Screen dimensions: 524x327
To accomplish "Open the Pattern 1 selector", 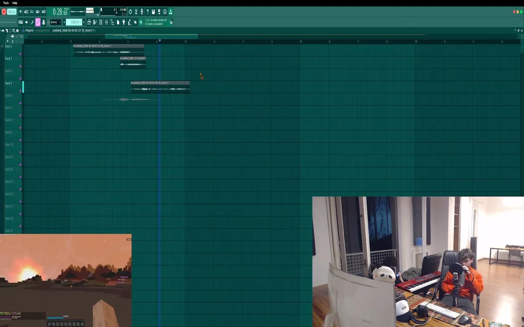I will click(74, 22).
